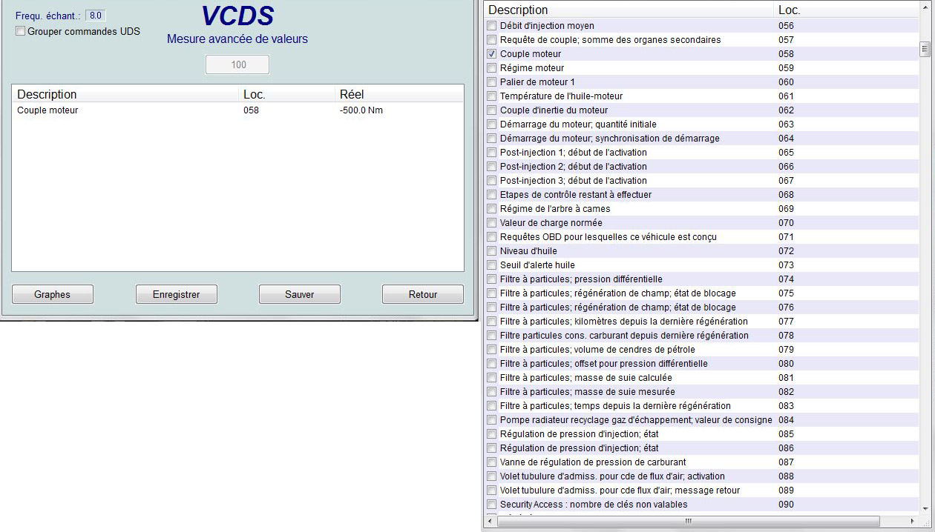Check the Débit d'injection moyen box
The width and height of the screenshot is (935, 532).
click(491, 26)
